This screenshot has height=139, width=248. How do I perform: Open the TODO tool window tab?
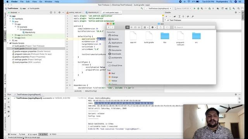coord(53,134)
